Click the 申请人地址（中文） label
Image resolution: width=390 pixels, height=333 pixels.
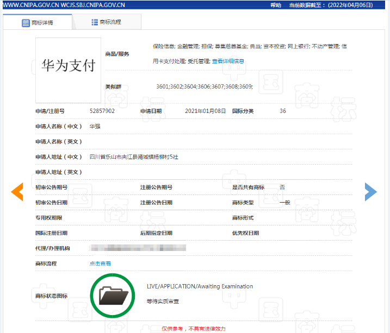(x=59, y=157)
